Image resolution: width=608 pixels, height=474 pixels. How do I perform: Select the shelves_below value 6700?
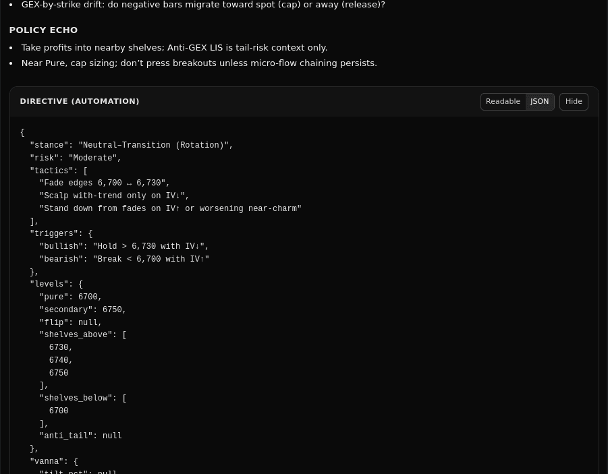pos(58,411)
